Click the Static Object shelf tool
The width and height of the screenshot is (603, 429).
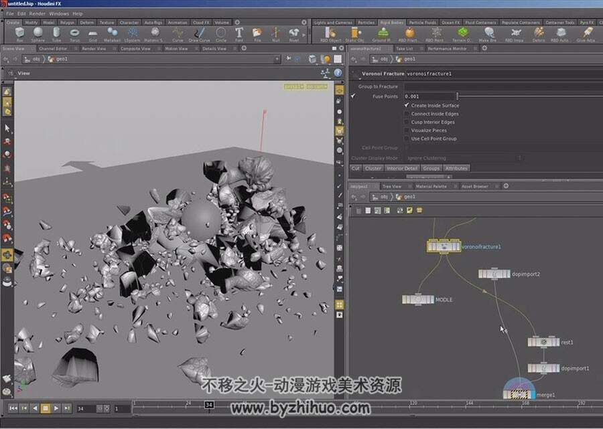354,34
